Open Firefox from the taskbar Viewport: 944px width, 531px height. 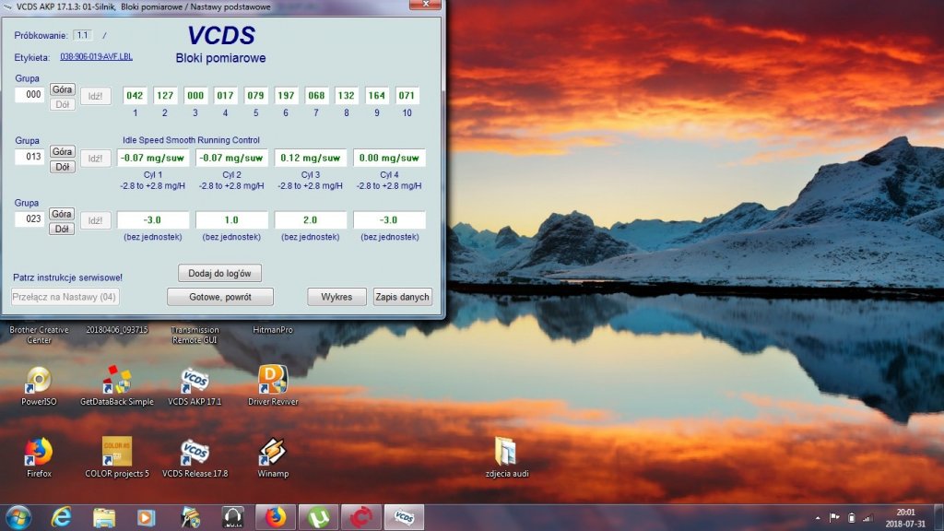pyautogui.click(x=276, y=517)
